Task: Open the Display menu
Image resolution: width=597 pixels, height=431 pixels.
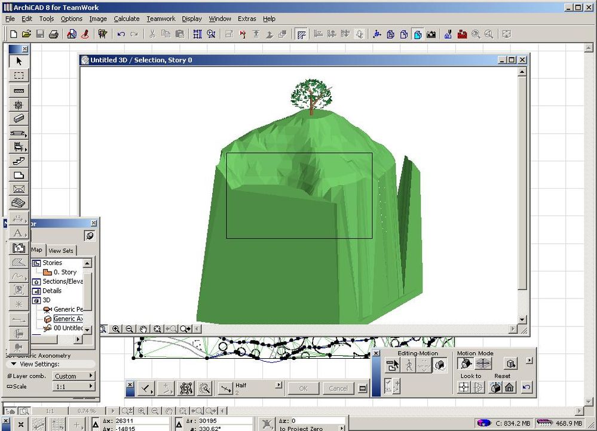Action: click(191, 19)
